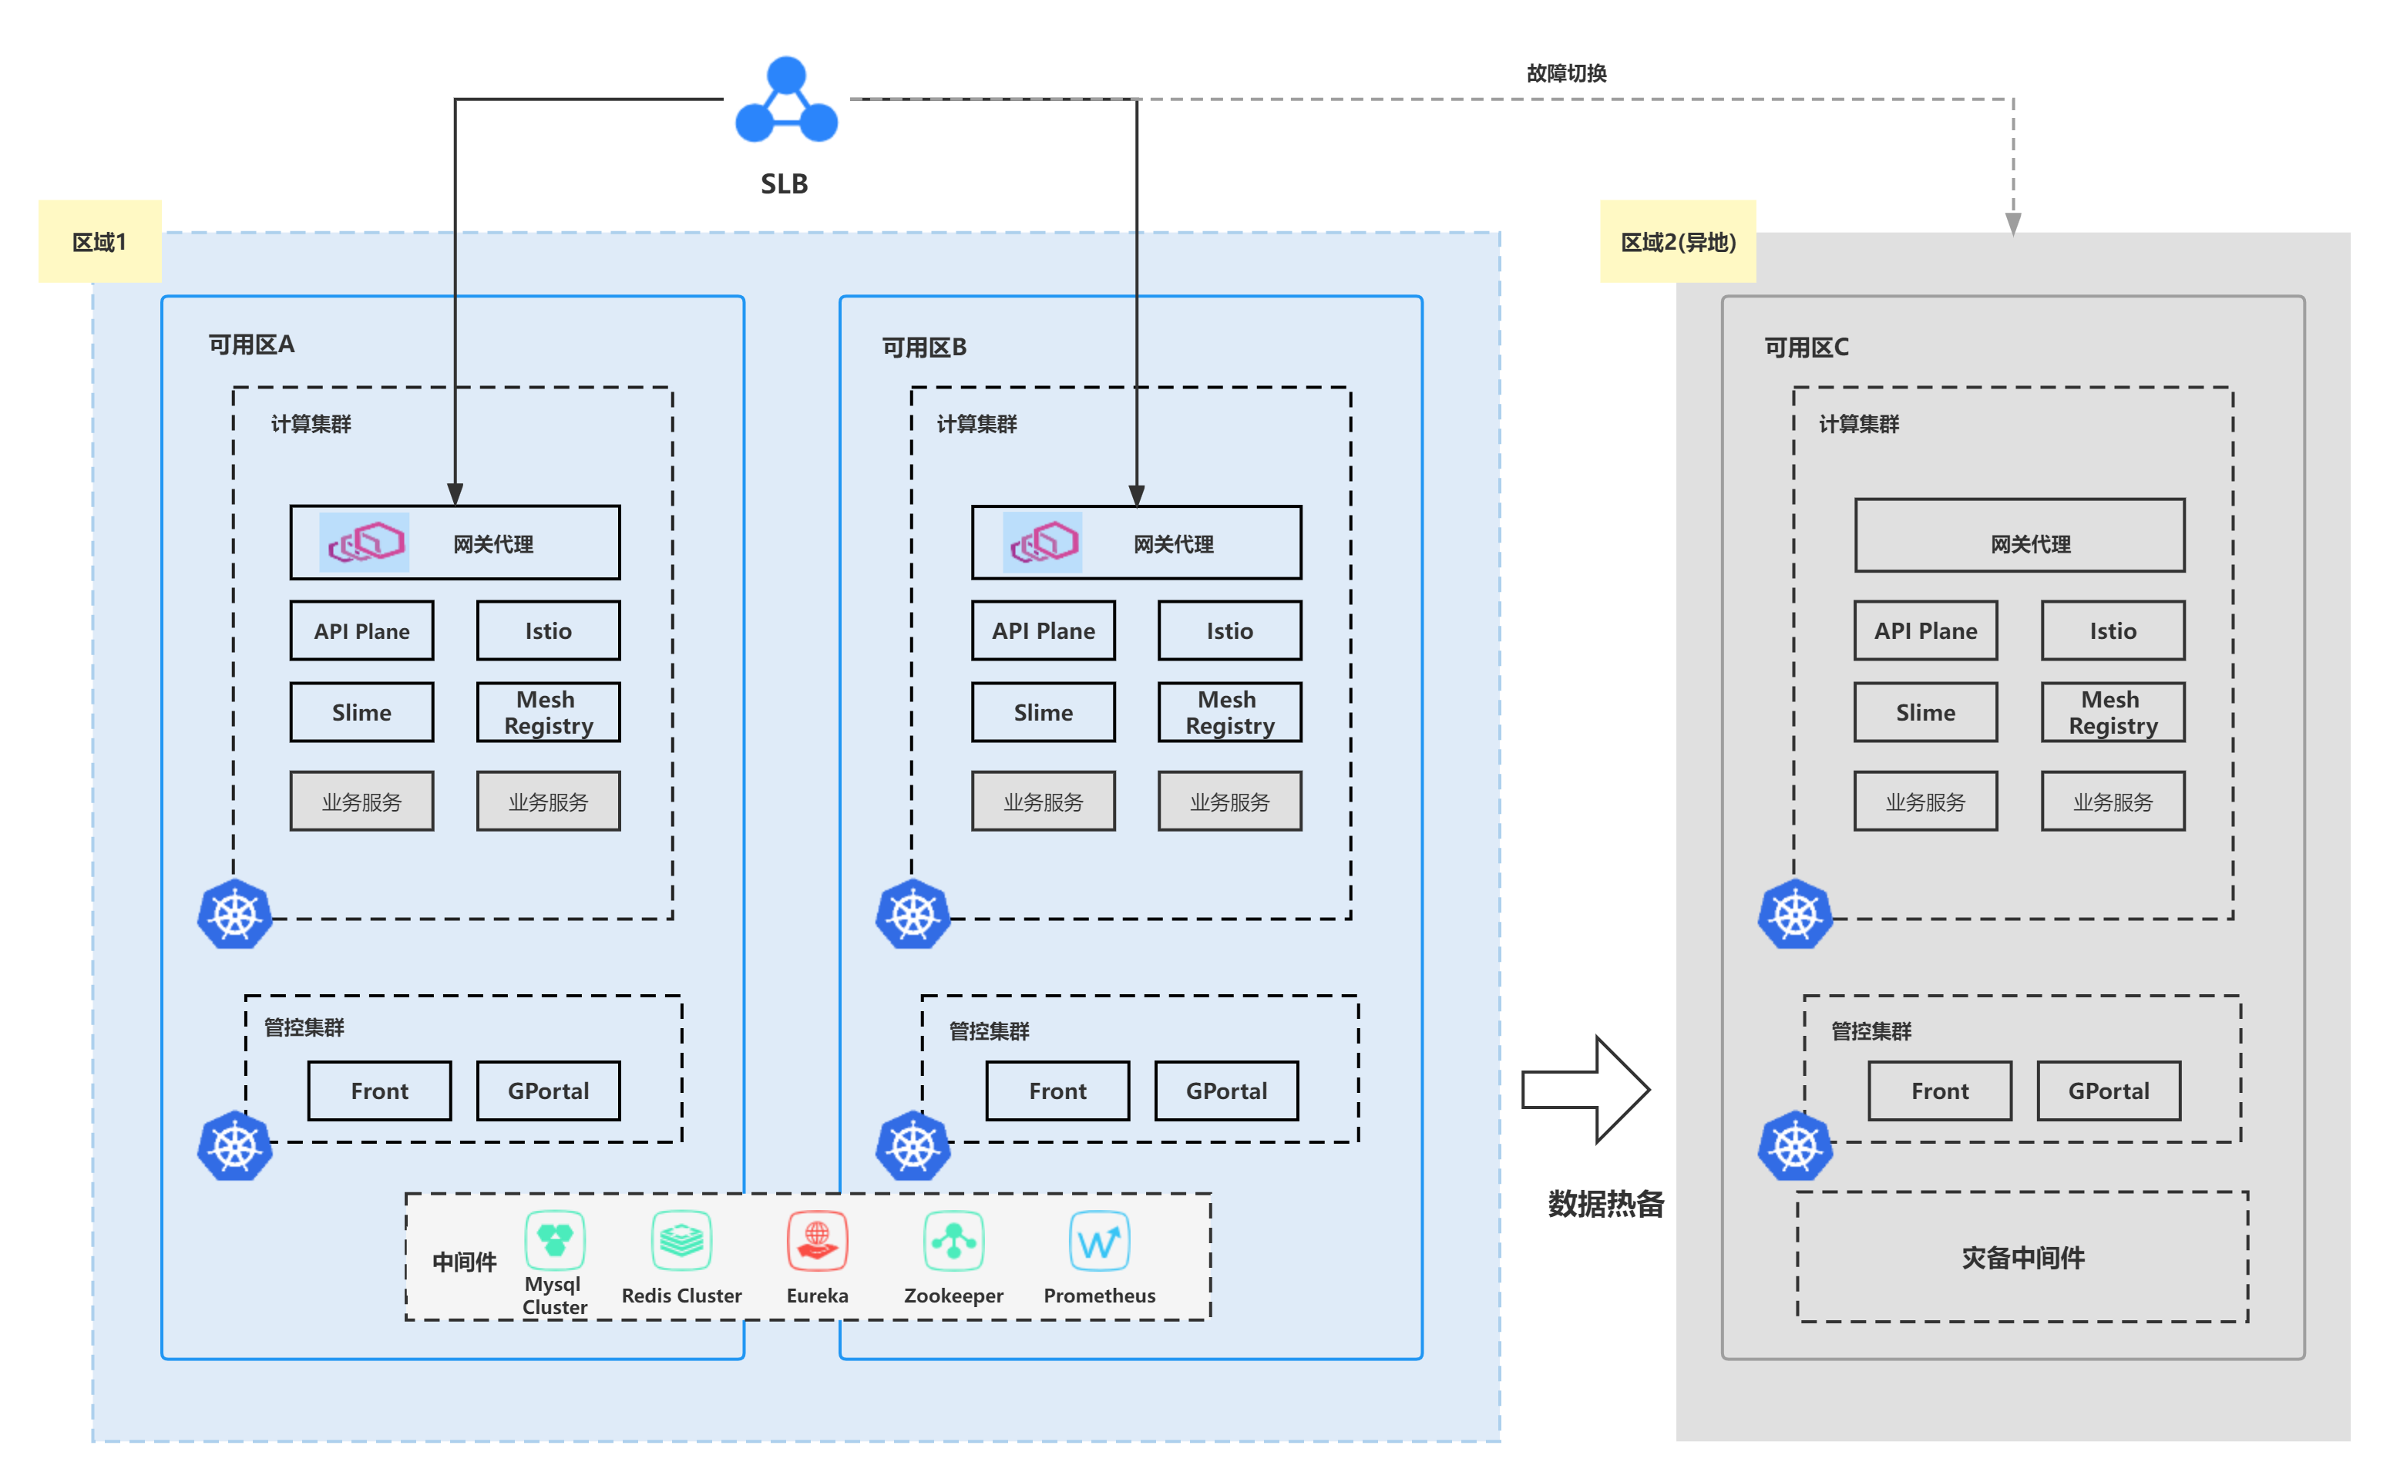
Task: Click the Envoy icon in zone B gateway proxy
Action: click(1043, 542)
